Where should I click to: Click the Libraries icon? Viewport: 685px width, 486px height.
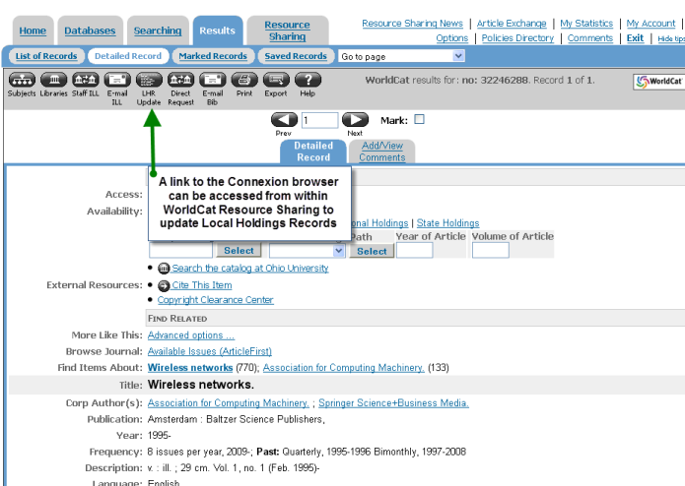pyautogui.click(x=54, y=81)
